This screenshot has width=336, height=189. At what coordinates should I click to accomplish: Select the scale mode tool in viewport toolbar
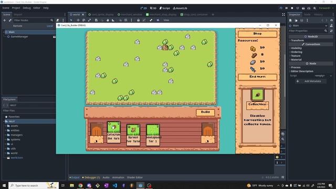(x=89, y=20)
